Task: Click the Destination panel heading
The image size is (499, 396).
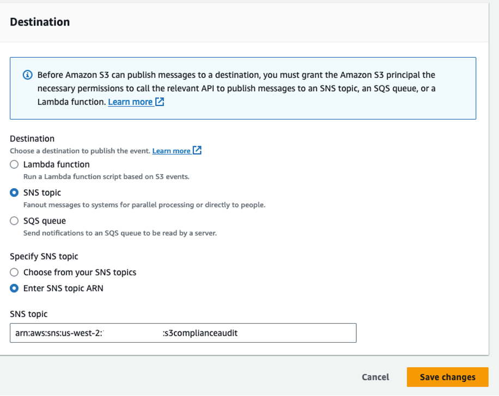Action: coord(40,22)
